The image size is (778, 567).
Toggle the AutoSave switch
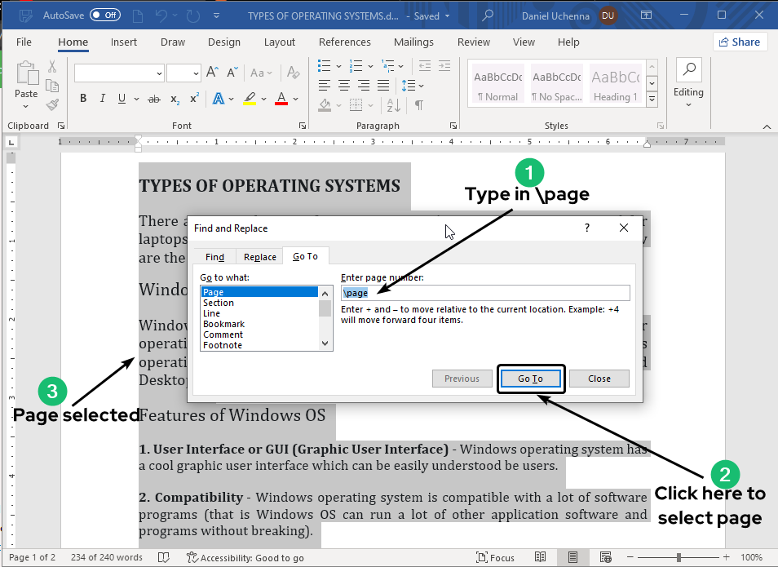click(105, 15)
